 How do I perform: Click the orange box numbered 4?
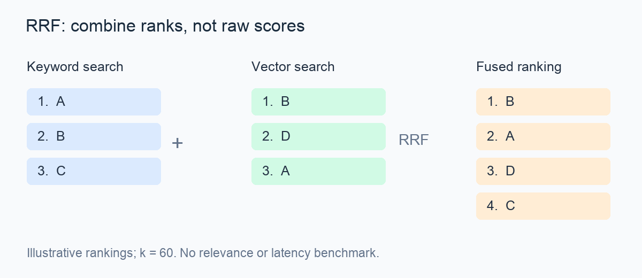(543, 206)
